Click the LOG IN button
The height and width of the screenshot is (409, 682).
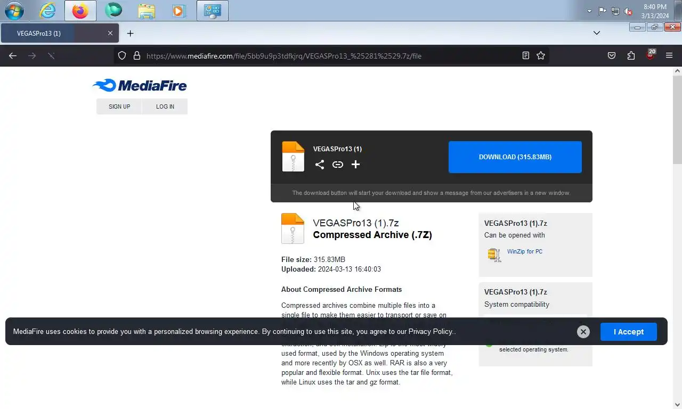coord(165,107)
